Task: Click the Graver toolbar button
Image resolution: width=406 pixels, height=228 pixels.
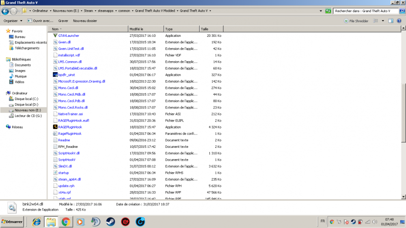Action: tap(63, 21)
